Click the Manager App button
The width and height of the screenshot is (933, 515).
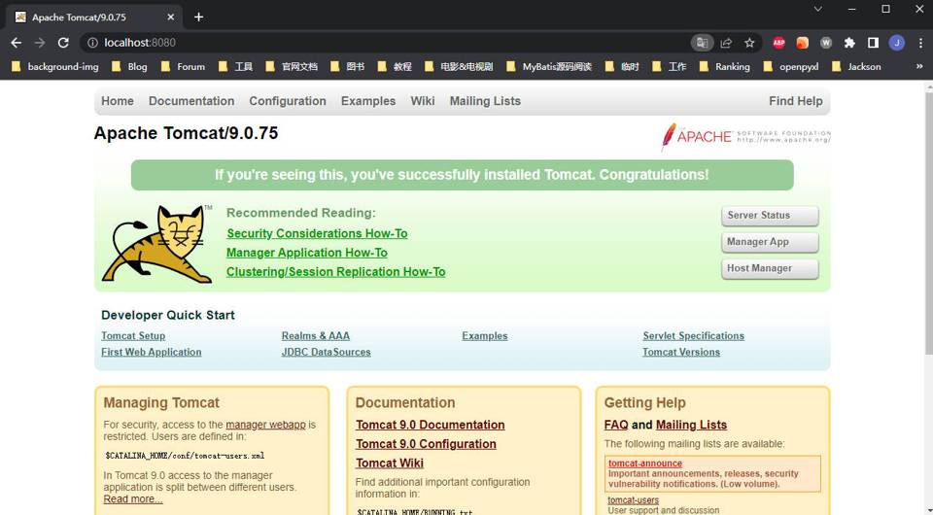(769, 242)
